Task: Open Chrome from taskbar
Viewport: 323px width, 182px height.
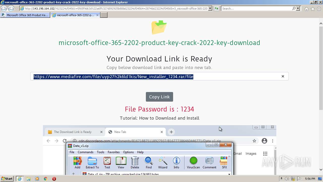Action: (45, 179)
